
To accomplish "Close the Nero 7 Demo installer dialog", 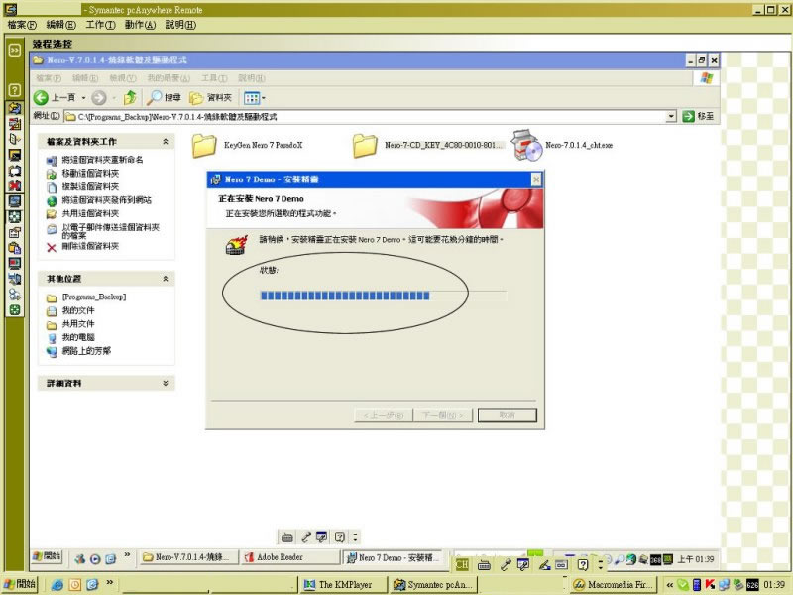I will pyautogui.click(x=536, y=179).
